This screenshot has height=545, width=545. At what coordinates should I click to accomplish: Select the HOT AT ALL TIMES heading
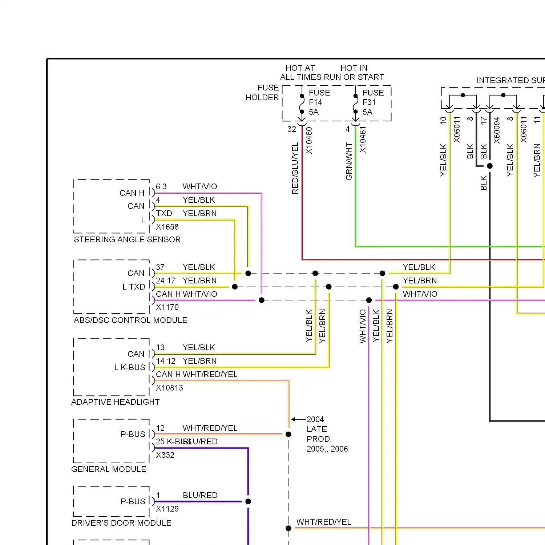(300, 72)
